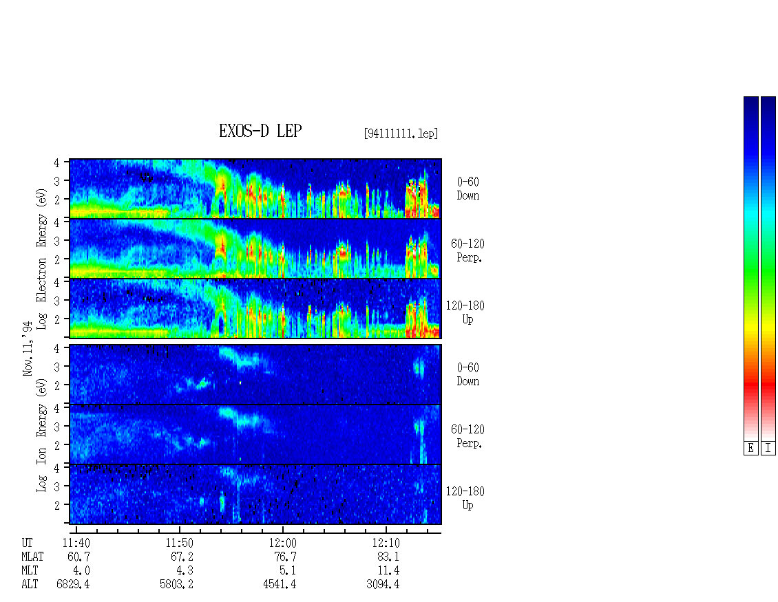Click the Log Electron Energy (eV) axis label
This screenshot has width=778, height=602.
click(41, 259)
